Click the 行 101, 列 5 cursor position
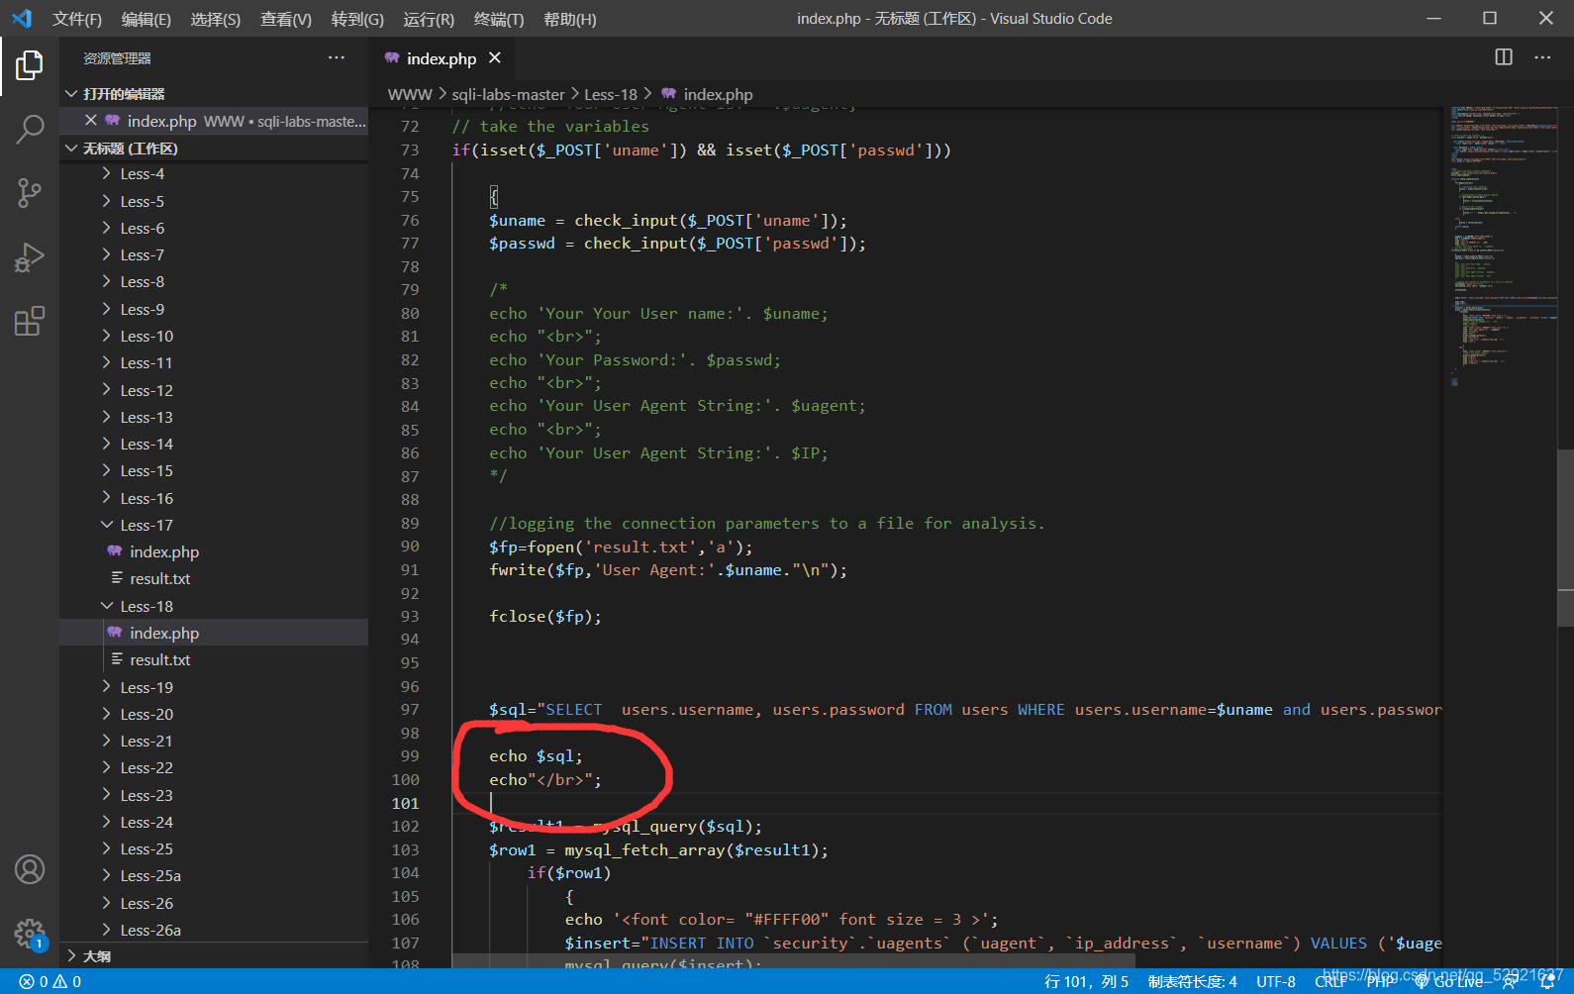1574x994 pixels. [1086, 981]
